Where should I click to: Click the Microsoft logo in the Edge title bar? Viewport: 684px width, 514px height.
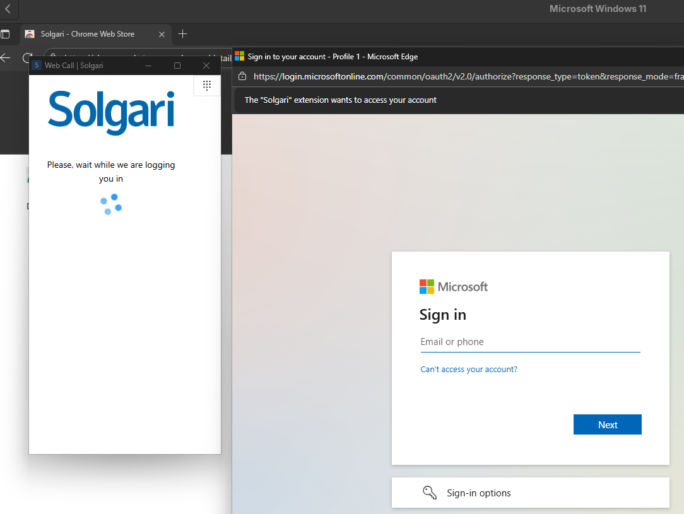239,56
